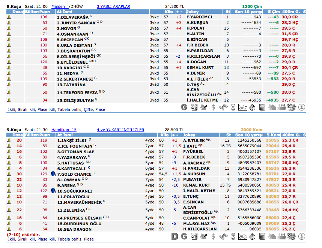The width and height of the screenshot is (322, 248).
Task: Click the dollar sign icon under race 9
Action: [x=213, y=236]
